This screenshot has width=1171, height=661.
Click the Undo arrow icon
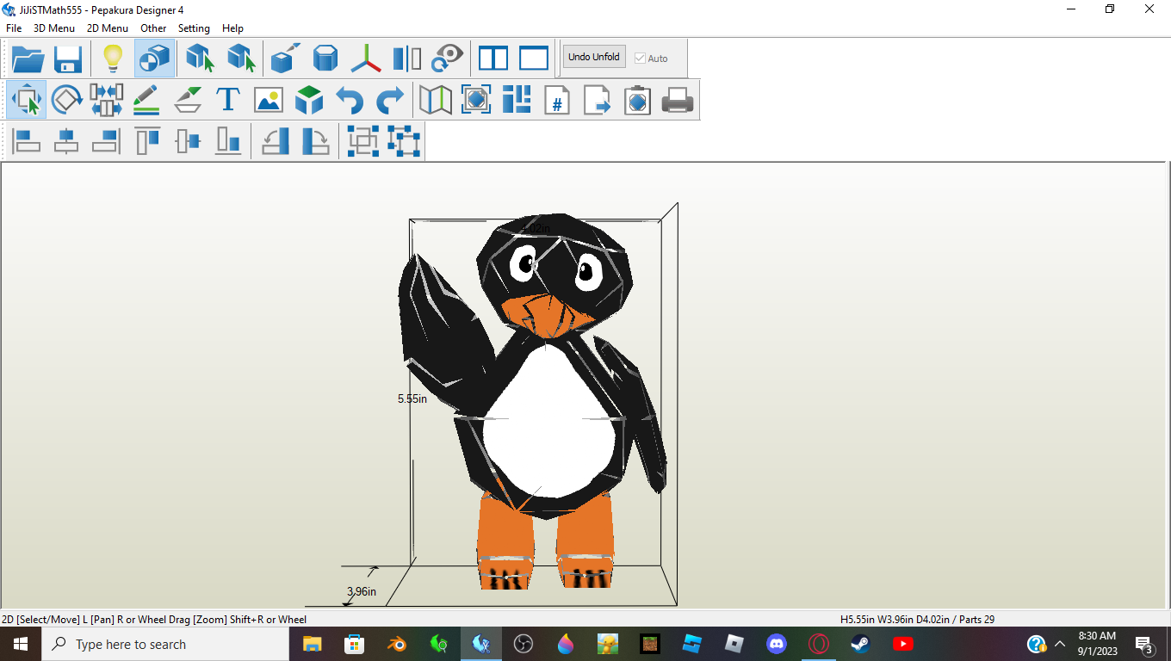coord(350,100)
